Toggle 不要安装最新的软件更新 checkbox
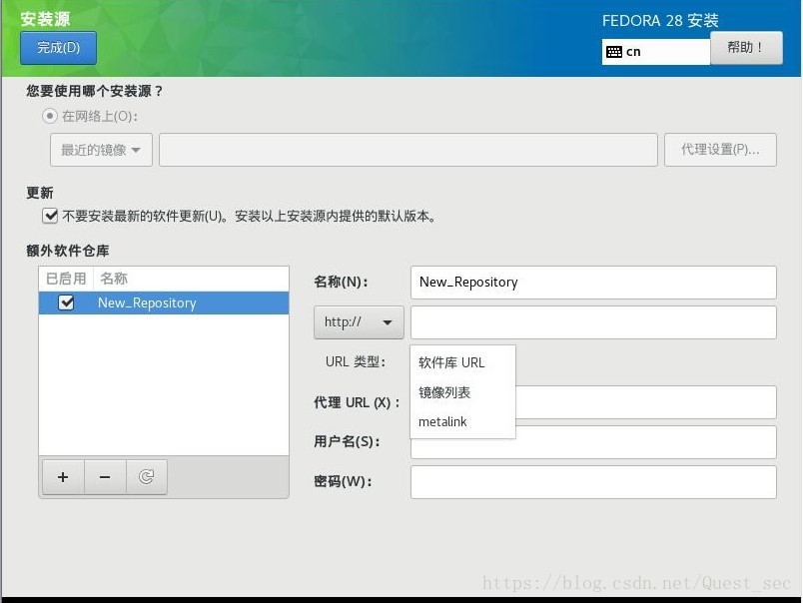The height and width of the screenshot is (603, 803). [x=50, y=216]
